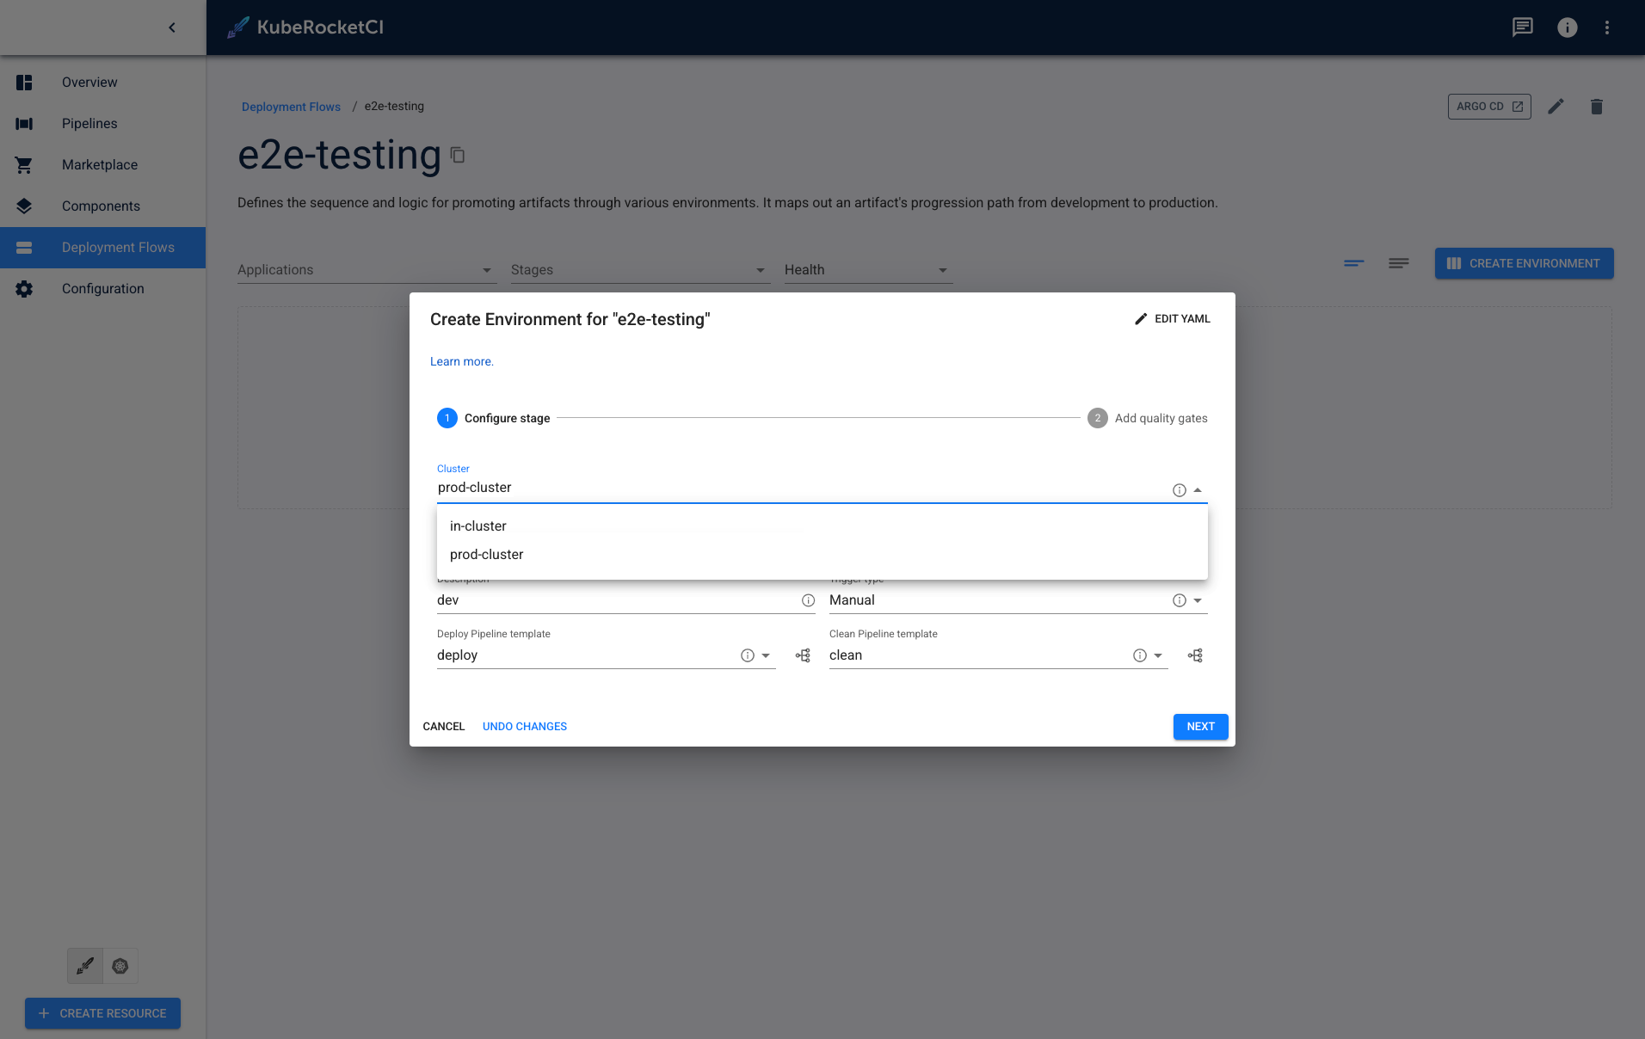Viewport: 1645px width, 1039px height.
Task: Click the Marketplace cart icon
Action: pos(24,165)
